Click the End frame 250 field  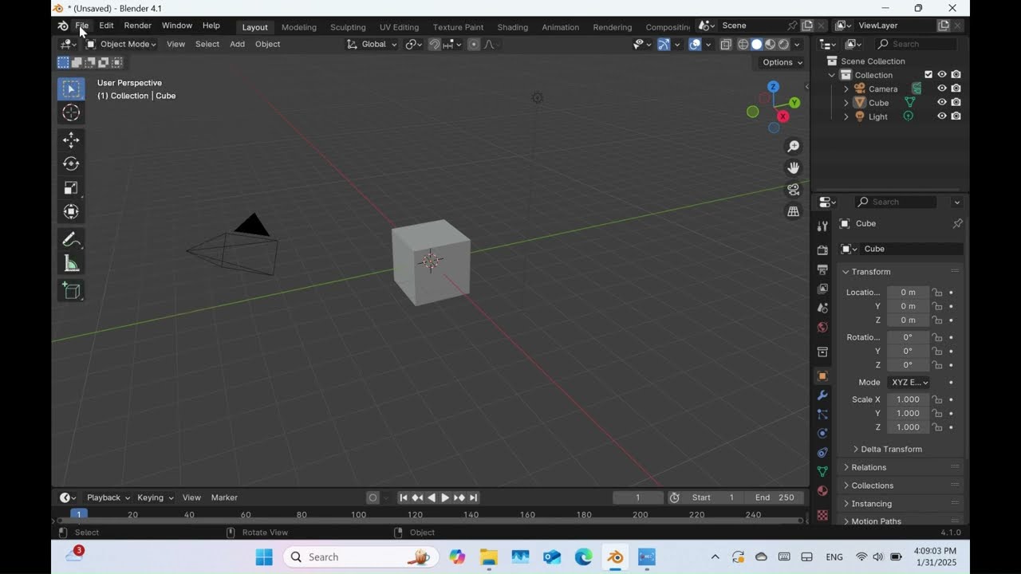click(x=775, y=497)
